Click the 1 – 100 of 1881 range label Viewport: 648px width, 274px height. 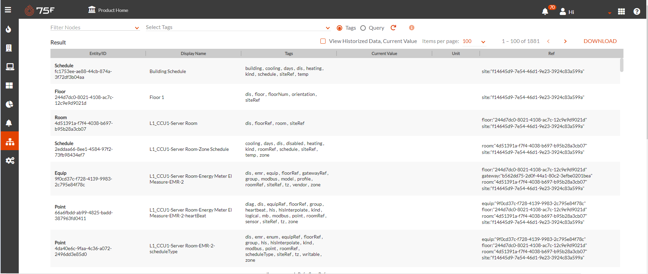pos(521,41)
